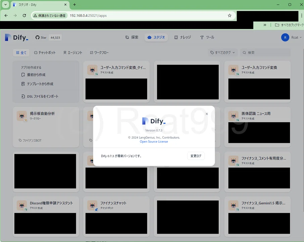Open the 画像認識 ニュース用 app card
The width and height of the screenshot is (304, 242).
[257, 127]
